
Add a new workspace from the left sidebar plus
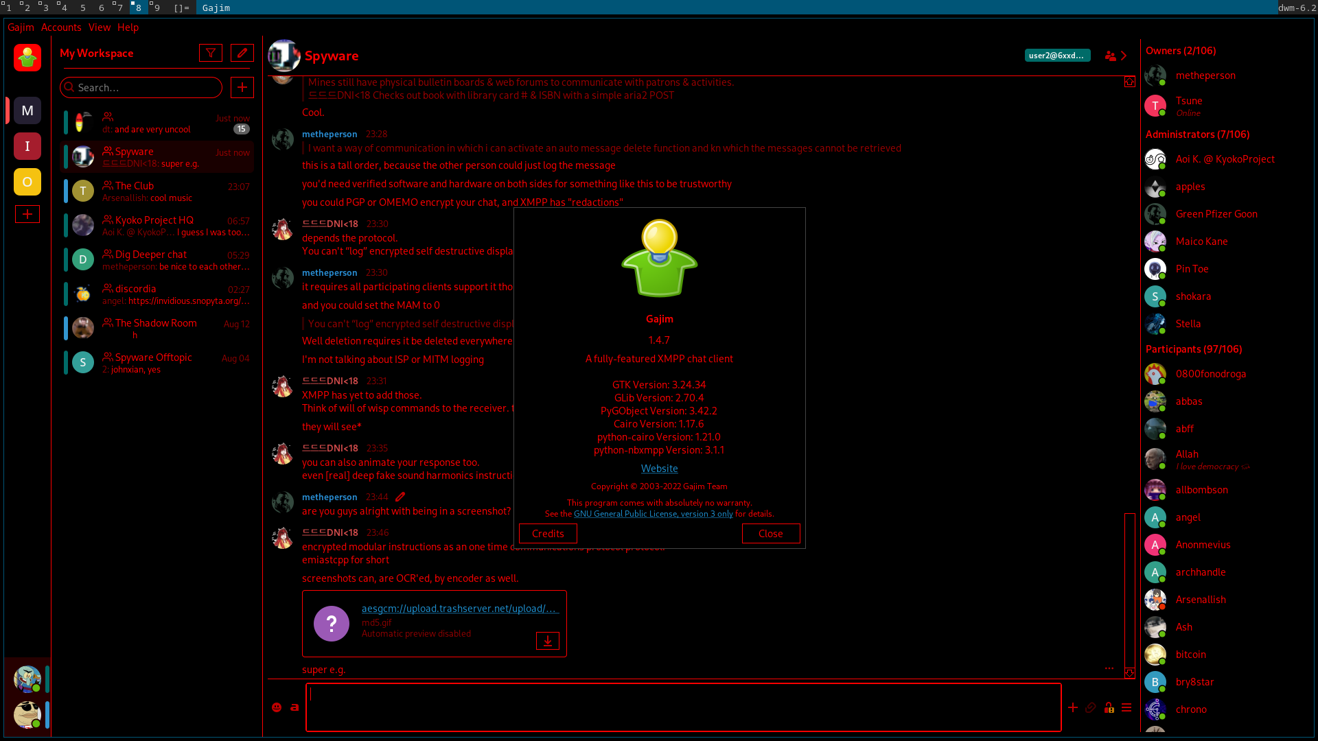coord(27,214)
